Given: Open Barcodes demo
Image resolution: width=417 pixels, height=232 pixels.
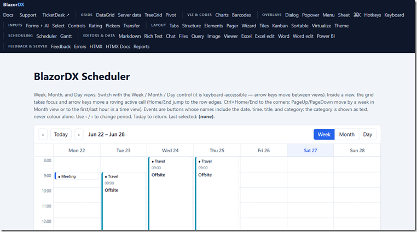Looking at the screenshot, I should (241, 15).
